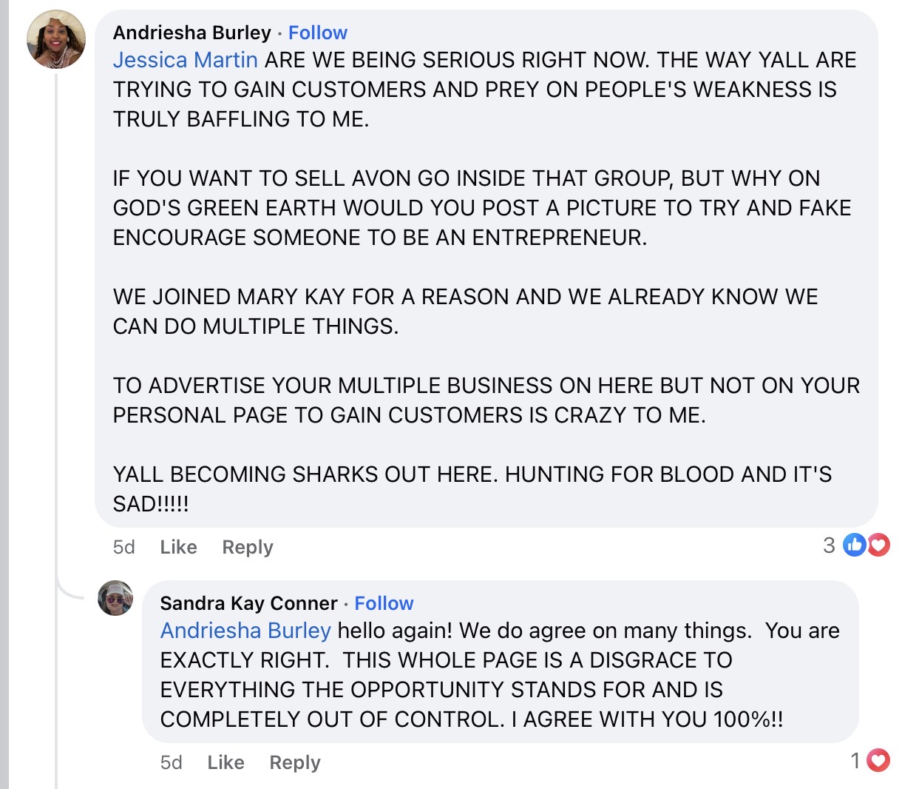Click Andriesha Burley's profile picture
Viewport: 902px width, 789px height.
point(56,41)
